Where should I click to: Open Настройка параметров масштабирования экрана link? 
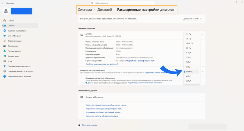(106, 105)
